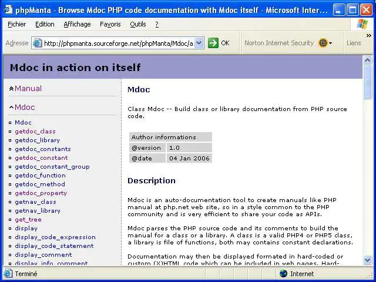Click the '1.0' version cell

tap(189, 147)
